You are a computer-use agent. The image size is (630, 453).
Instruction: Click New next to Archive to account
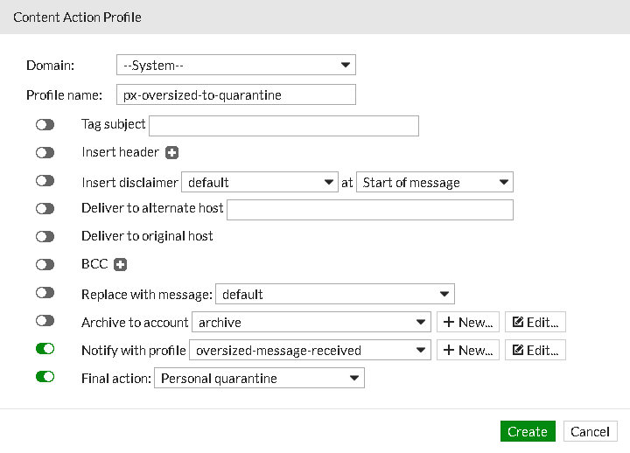468,322
